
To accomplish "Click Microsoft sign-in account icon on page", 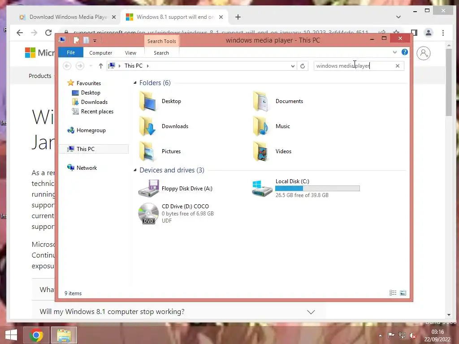I will coord(424,54).
